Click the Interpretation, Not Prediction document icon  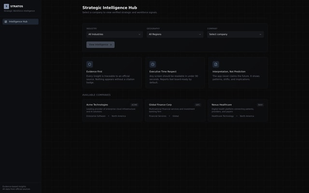[x=215, y=64]
